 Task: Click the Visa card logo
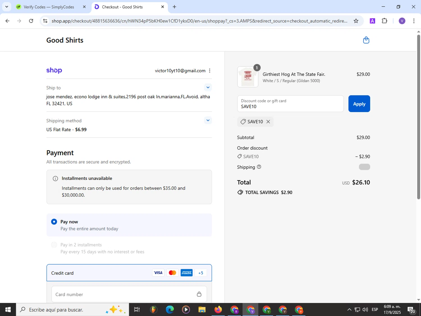pos(158,273)
